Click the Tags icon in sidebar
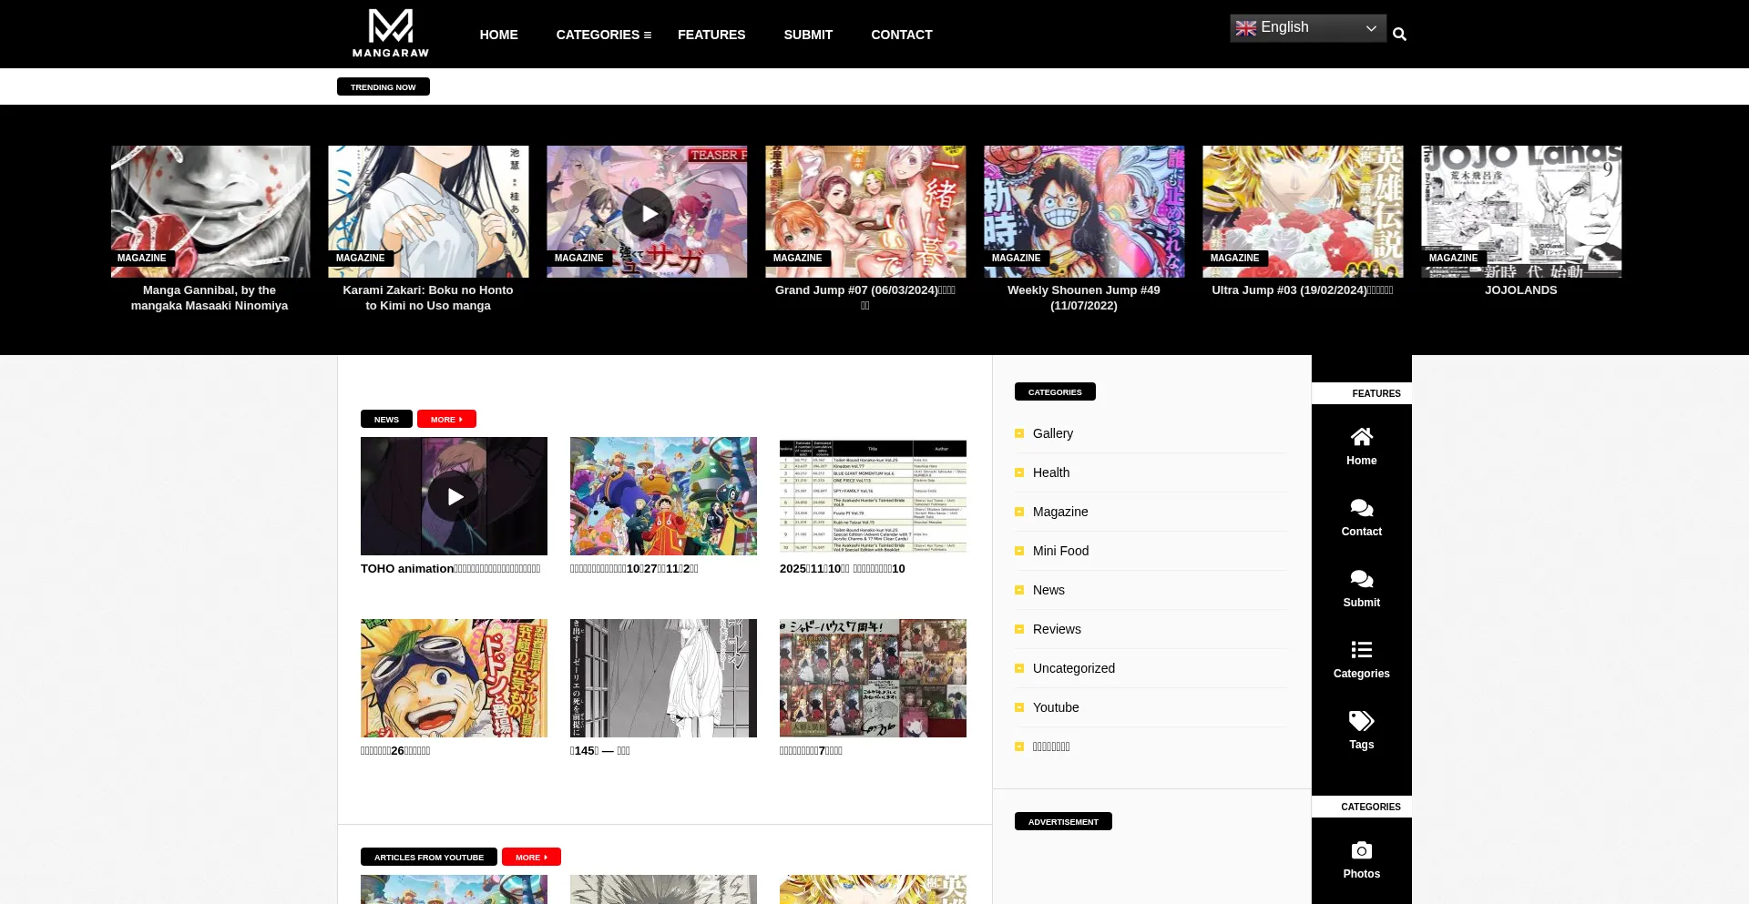Screen dimensions: 1749x904 click(x=1361, y=721)
